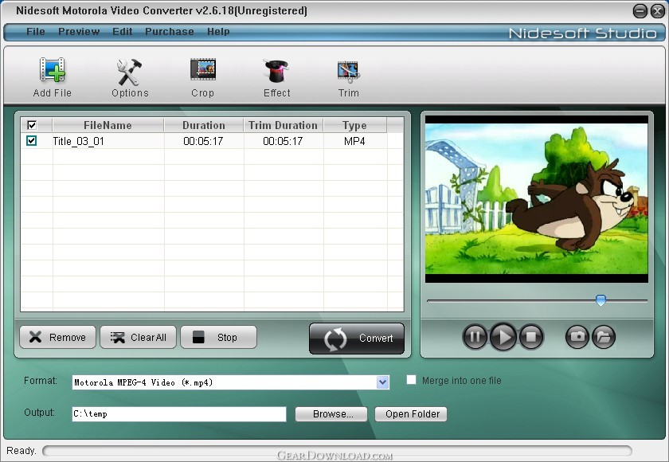
Task: Open the Preview menu
Action: tap(79, 32)
